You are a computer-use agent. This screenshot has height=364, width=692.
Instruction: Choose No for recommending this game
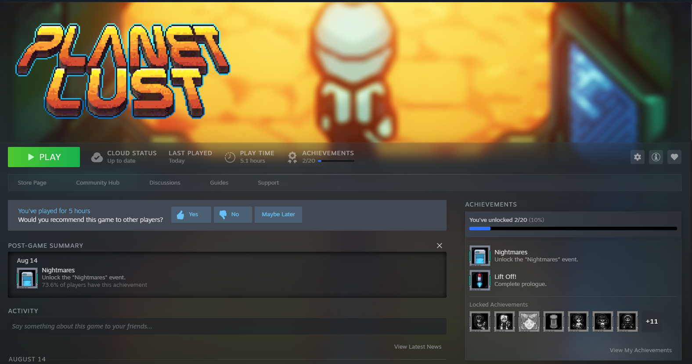coord(233,214)
